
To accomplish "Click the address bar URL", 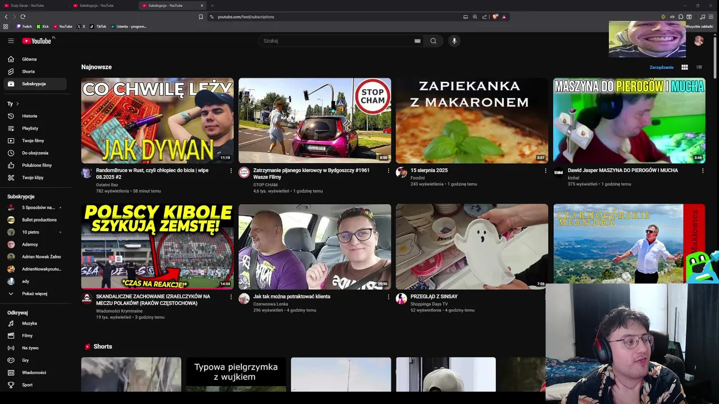I will (x=246, y=17).
